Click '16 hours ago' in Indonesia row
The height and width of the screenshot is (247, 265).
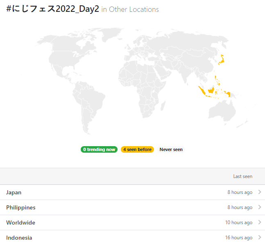[x=239, y=238]
